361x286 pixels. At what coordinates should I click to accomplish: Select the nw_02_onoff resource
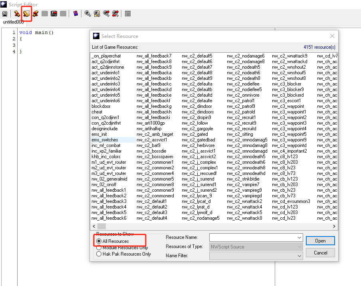point(104,185)
